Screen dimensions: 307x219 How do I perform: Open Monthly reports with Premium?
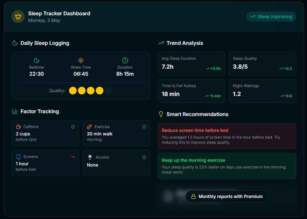[227, 196]
